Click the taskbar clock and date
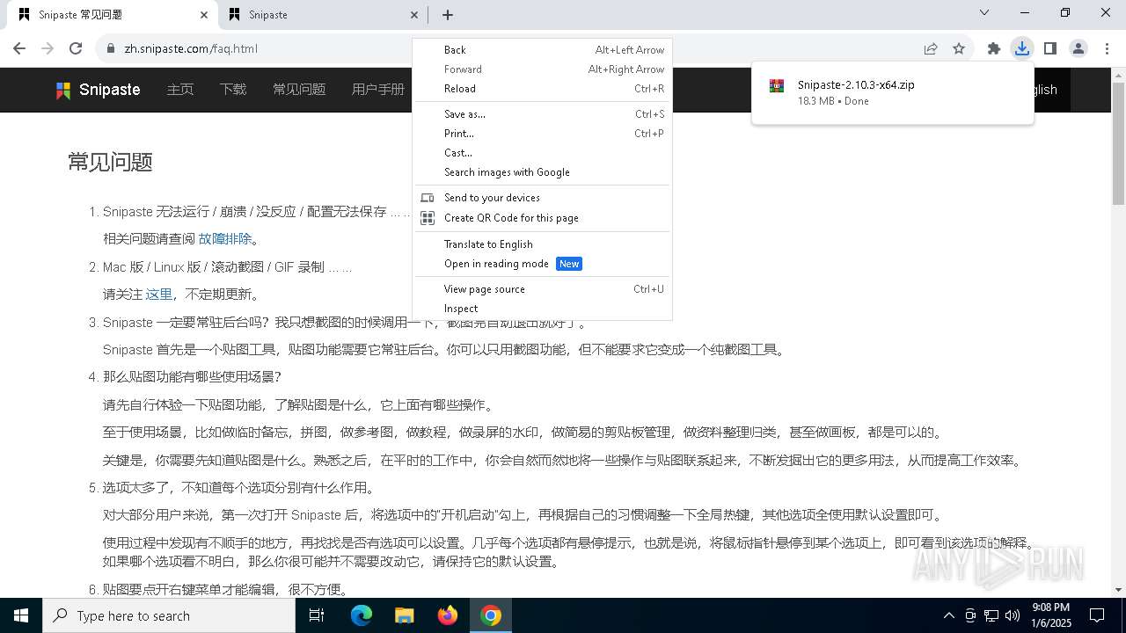1126x633 pixels. [x=1050, y=615]
